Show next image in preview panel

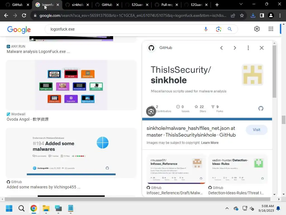click(x=235, y=48)
